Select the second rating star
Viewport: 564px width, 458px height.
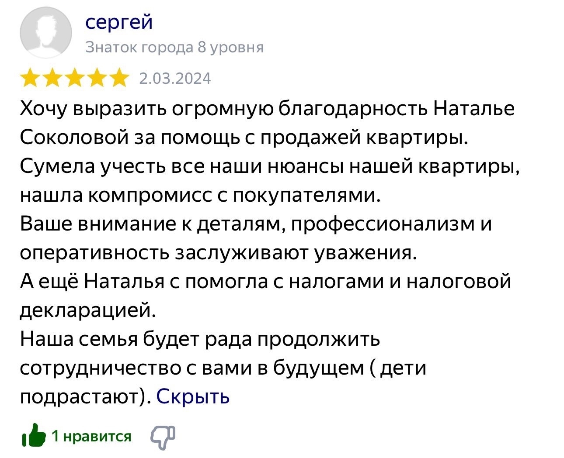pos(52,79)
